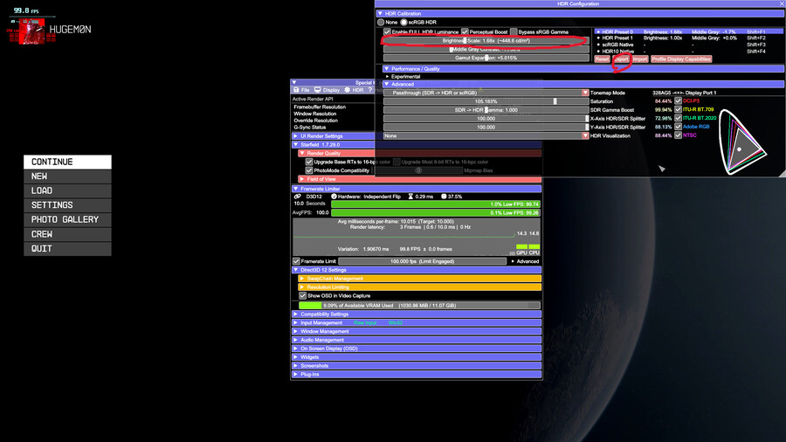Open the HDR Visualization None dropdown
The width and height of the screenshot is (786, 442).
pyautogui.click(x=486, y=135)
